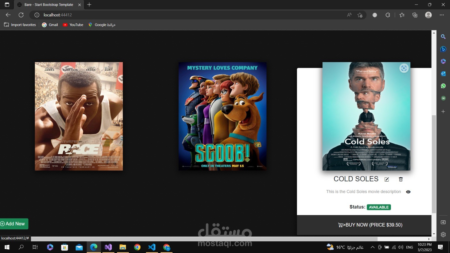
Task: Open Microsoft 365 in the sidebar
Action: 443,61
